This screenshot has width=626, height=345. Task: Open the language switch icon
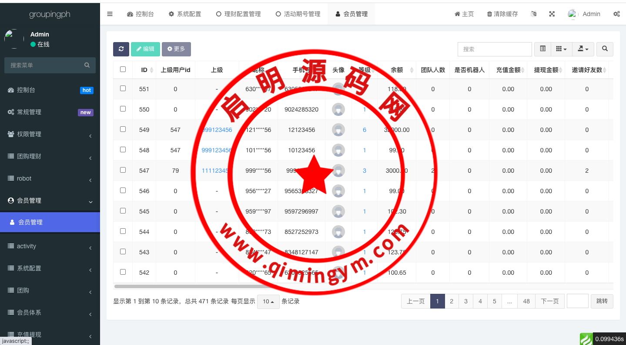[534, 14]
